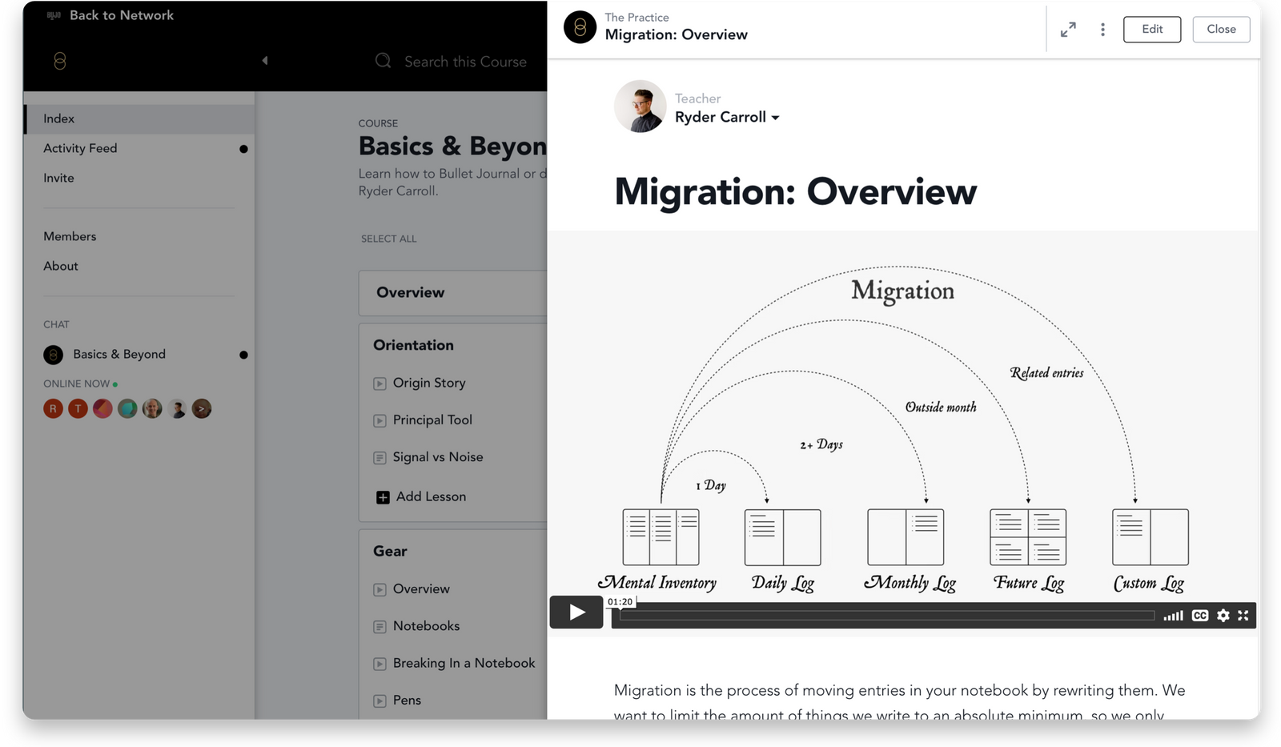Collapse the sidebar with the arrow
The width and height of the screenshot is (1281, 747).
[264, 61]
